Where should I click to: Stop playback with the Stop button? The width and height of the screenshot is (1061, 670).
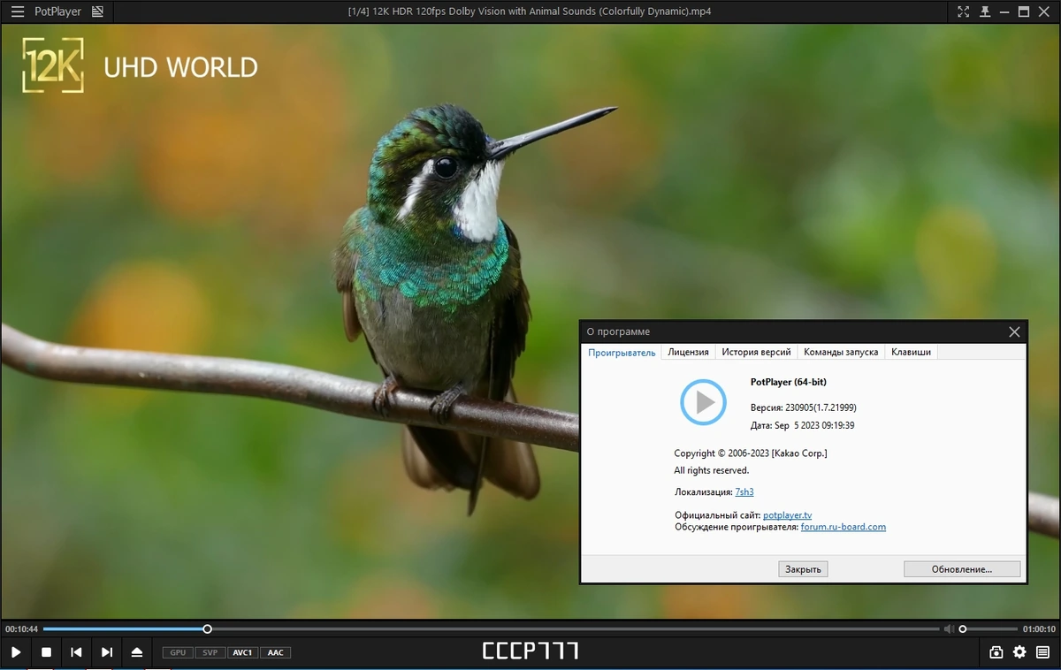[46, 652]
